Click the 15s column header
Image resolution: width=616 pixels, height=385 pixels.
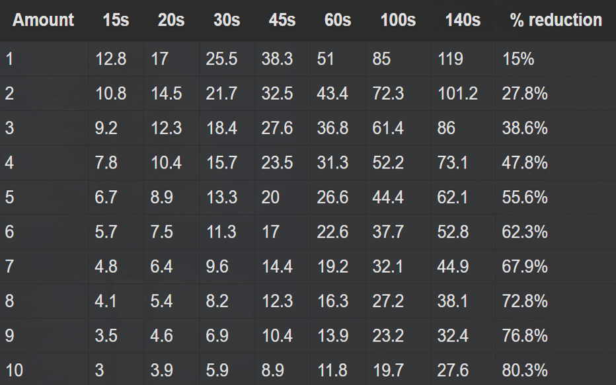click(116, 20)
